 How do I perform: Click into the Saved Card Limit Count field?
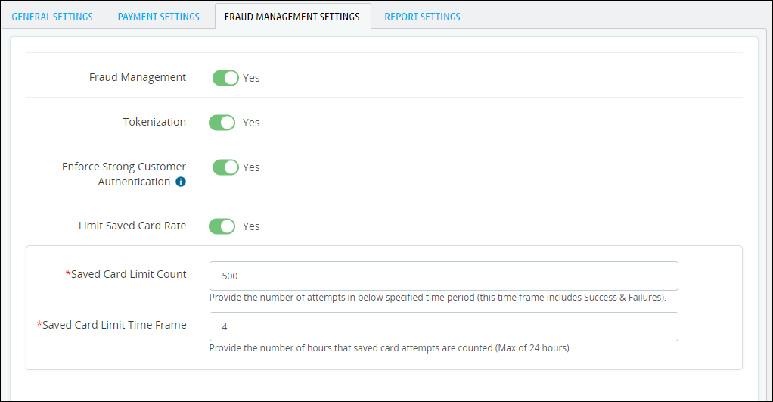[443, 276]
